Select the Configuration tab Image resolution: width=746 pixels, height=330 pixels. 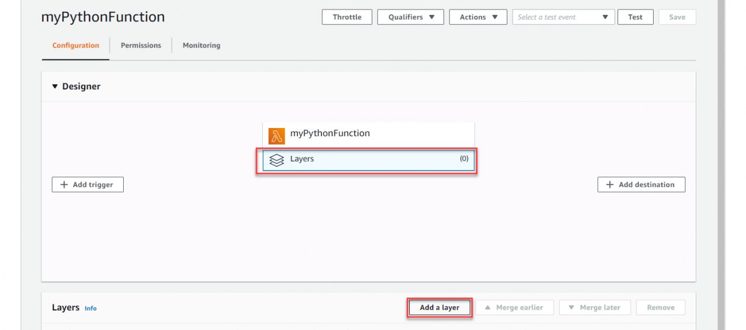pos(76,46)
